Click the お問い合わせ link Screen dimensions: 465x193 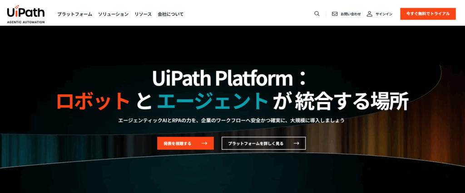(x=351, y=14)
